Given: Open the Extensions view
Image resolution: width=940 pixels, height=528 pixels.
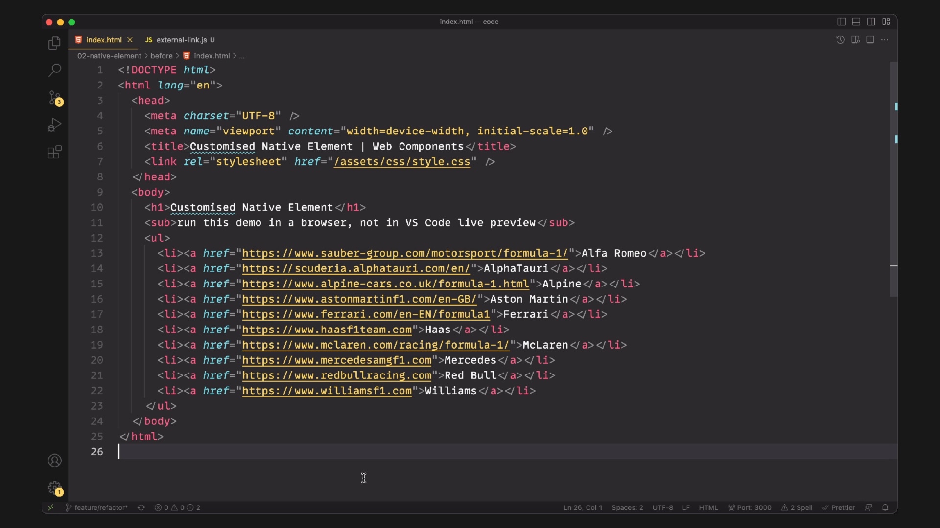Looking at the screenshot, I should coord(54,152).
